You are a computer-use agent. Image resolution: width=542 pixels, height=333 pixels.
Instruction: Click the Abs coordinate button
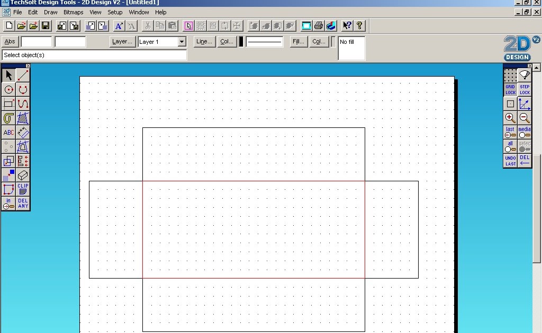click(x=10, y=41)
